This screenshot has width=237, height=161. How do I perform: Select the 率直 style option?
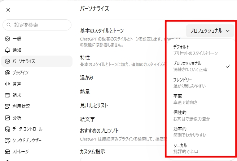coord(201,99)
